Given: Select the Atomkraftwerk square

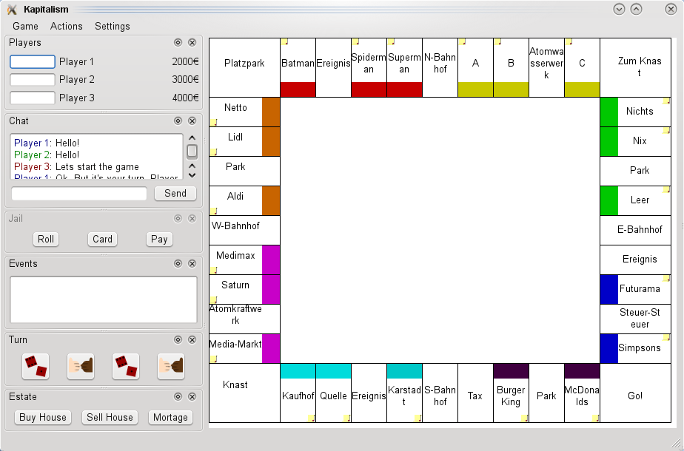Looking at the screenshot, I should (244, 319).
